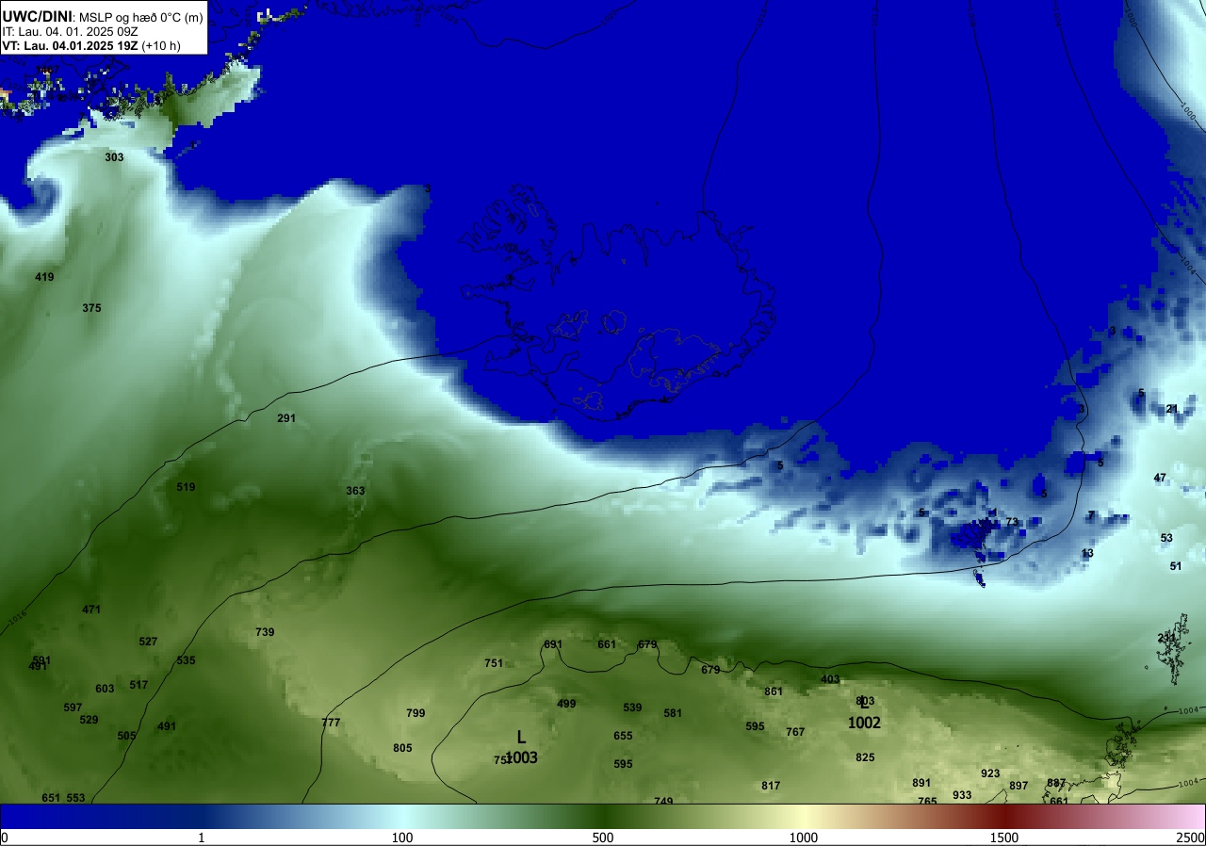Click the 805 height value

tap(402, 748)
